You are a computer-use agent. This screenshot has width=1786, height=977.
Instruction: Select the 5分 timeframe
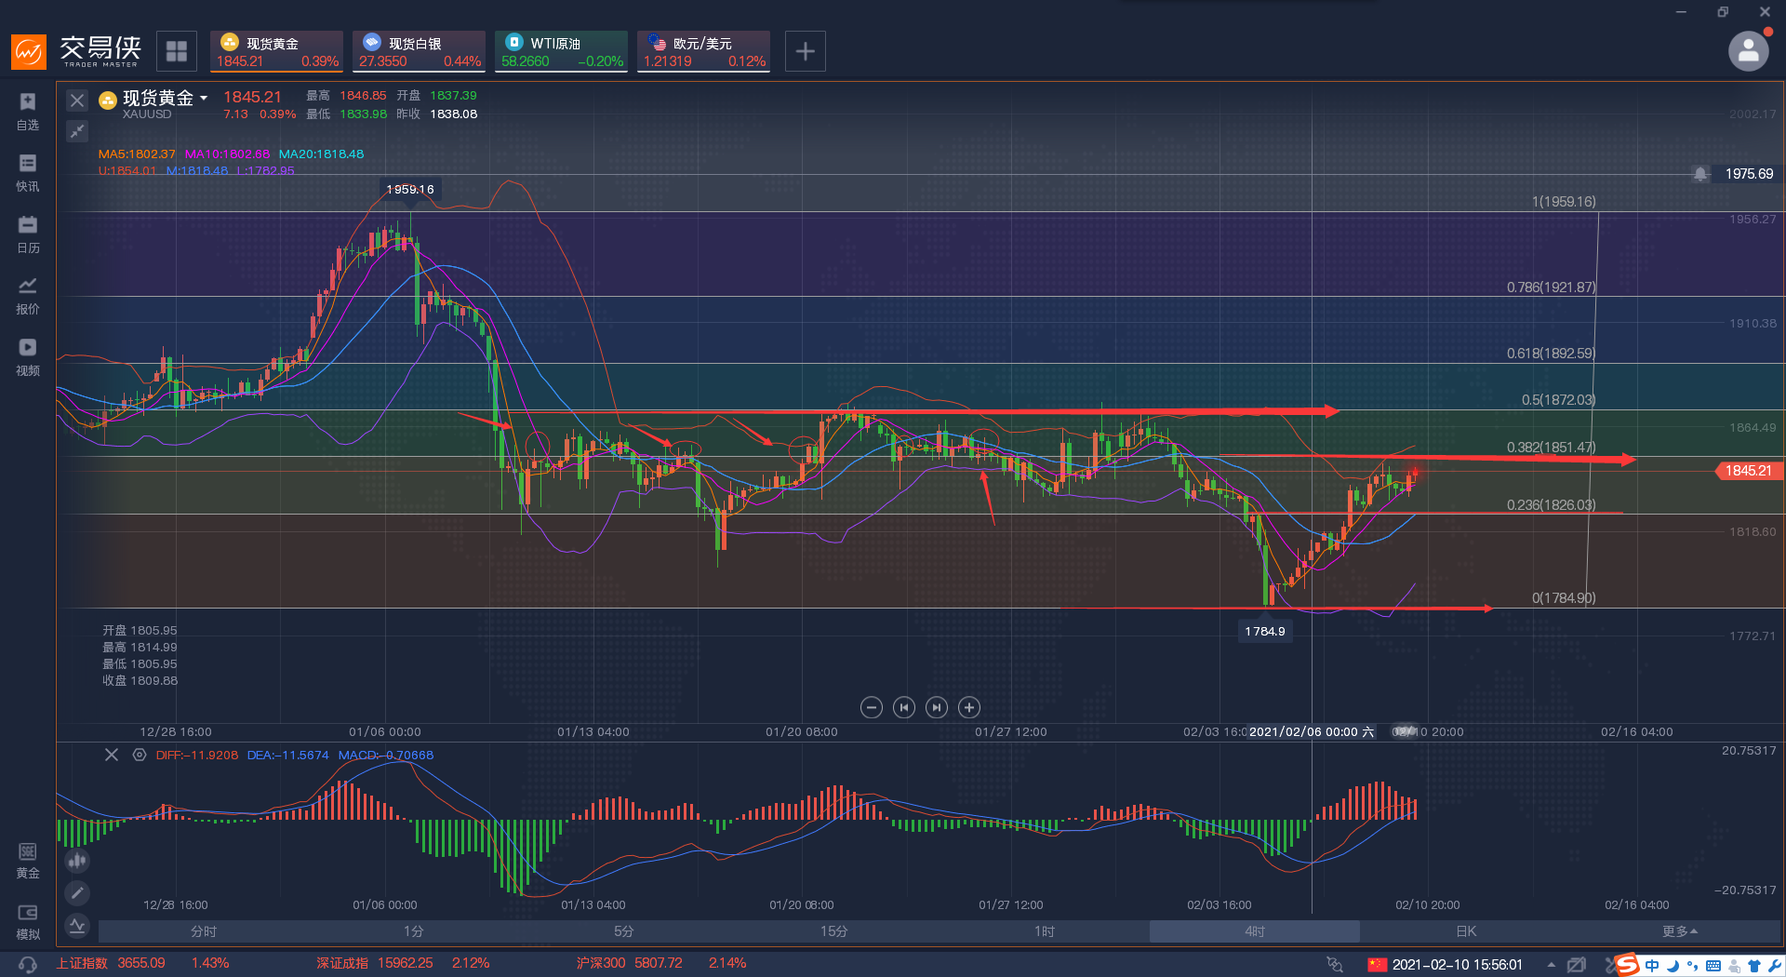tap(624, 931)
